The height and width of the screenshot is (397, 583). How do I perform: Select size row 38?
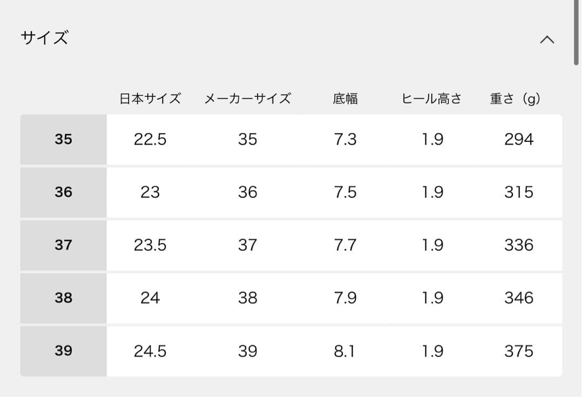(63, 298)
